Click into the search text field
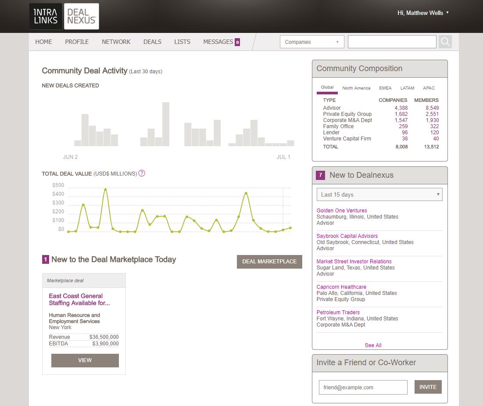The height and width of the screenshot is (406, 483). [392, 42]
